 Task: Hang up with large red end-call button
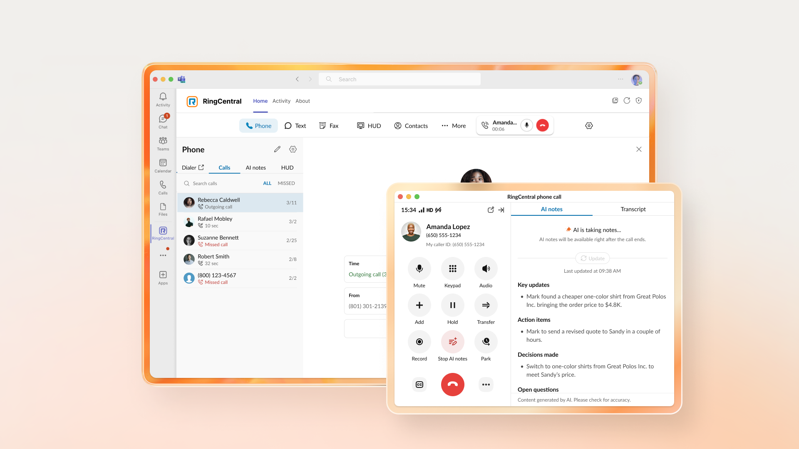[452, 385]
